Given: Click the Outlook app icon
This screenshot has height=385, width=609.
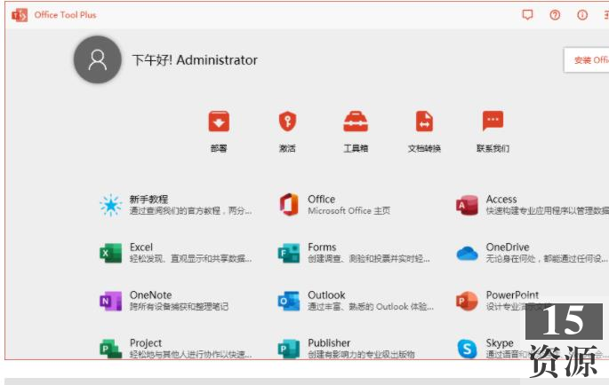Looking at the screenshot, I should pos(289,301).
